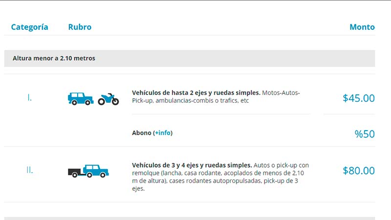391x220 pixels.
Task: Click Vehículos de hasta 2 ejes heading
Action: [x=196, y=93]
